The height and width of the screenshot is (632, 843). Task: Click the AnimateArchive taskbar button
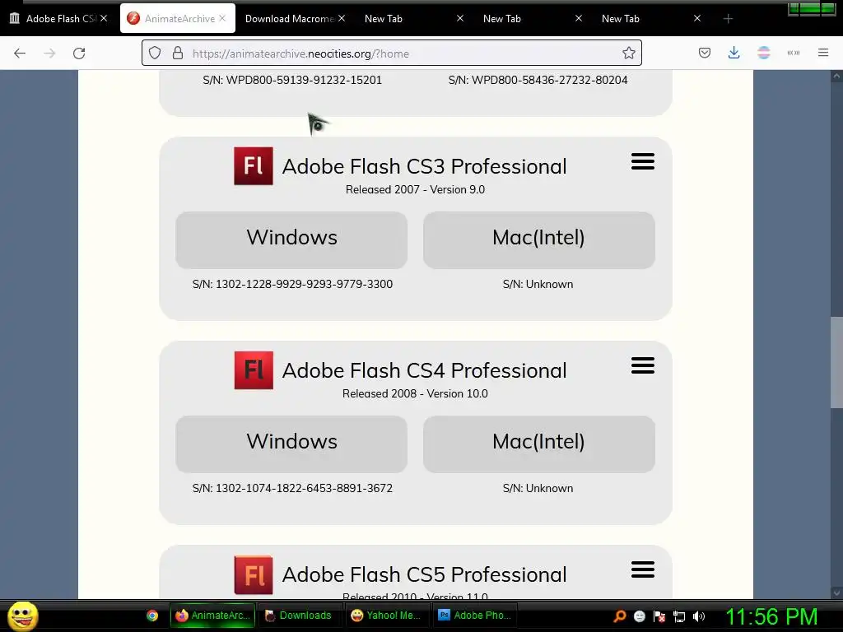(212, 616)
